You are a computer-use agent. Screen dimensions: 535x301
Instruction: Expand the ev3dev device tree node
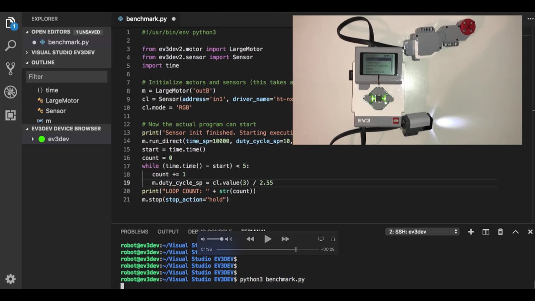[x=33, y=139]
